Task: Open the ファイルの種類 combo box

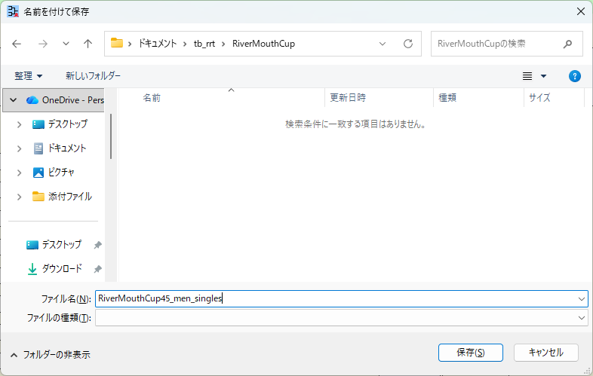Action: [x=342, y=318]
